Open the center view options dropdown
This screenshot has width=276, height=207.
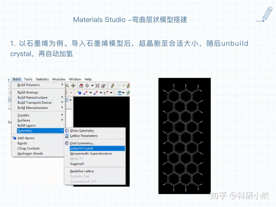(92, 85)
